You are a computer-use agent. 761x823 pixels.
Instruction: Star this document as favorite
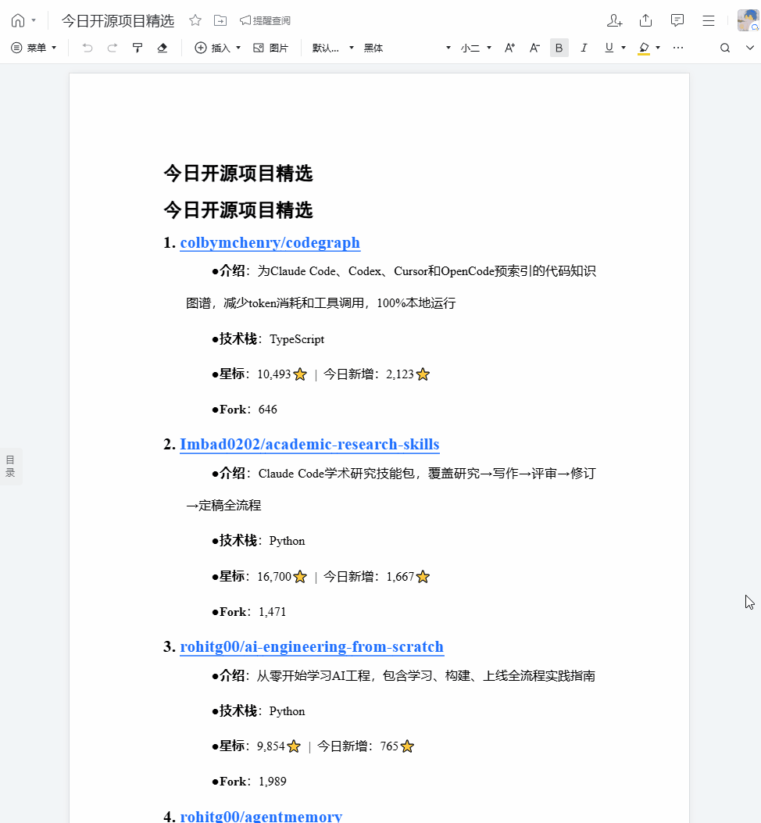(195, 20)
